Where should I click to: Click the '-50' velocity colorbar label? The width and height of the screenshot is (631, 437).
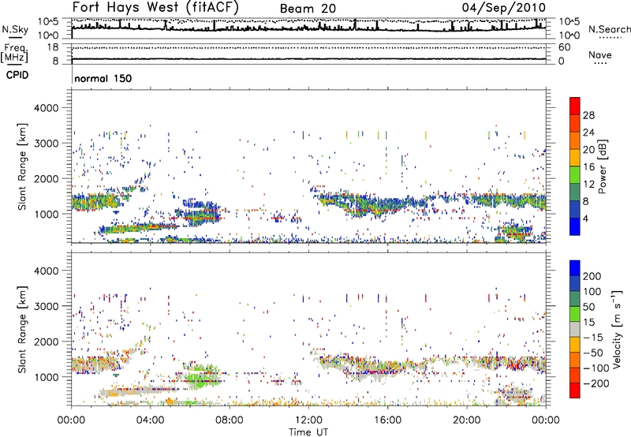(x=592, y=353)
